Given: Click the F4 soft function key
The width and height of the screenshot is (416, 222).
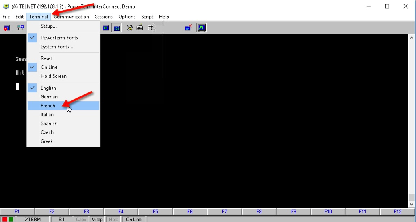Looking at the screenshot, I should pos(121,212).
